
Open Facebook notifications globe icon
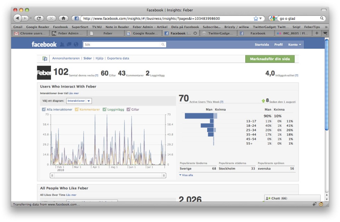pyautogui.click(x=76, y=44)
